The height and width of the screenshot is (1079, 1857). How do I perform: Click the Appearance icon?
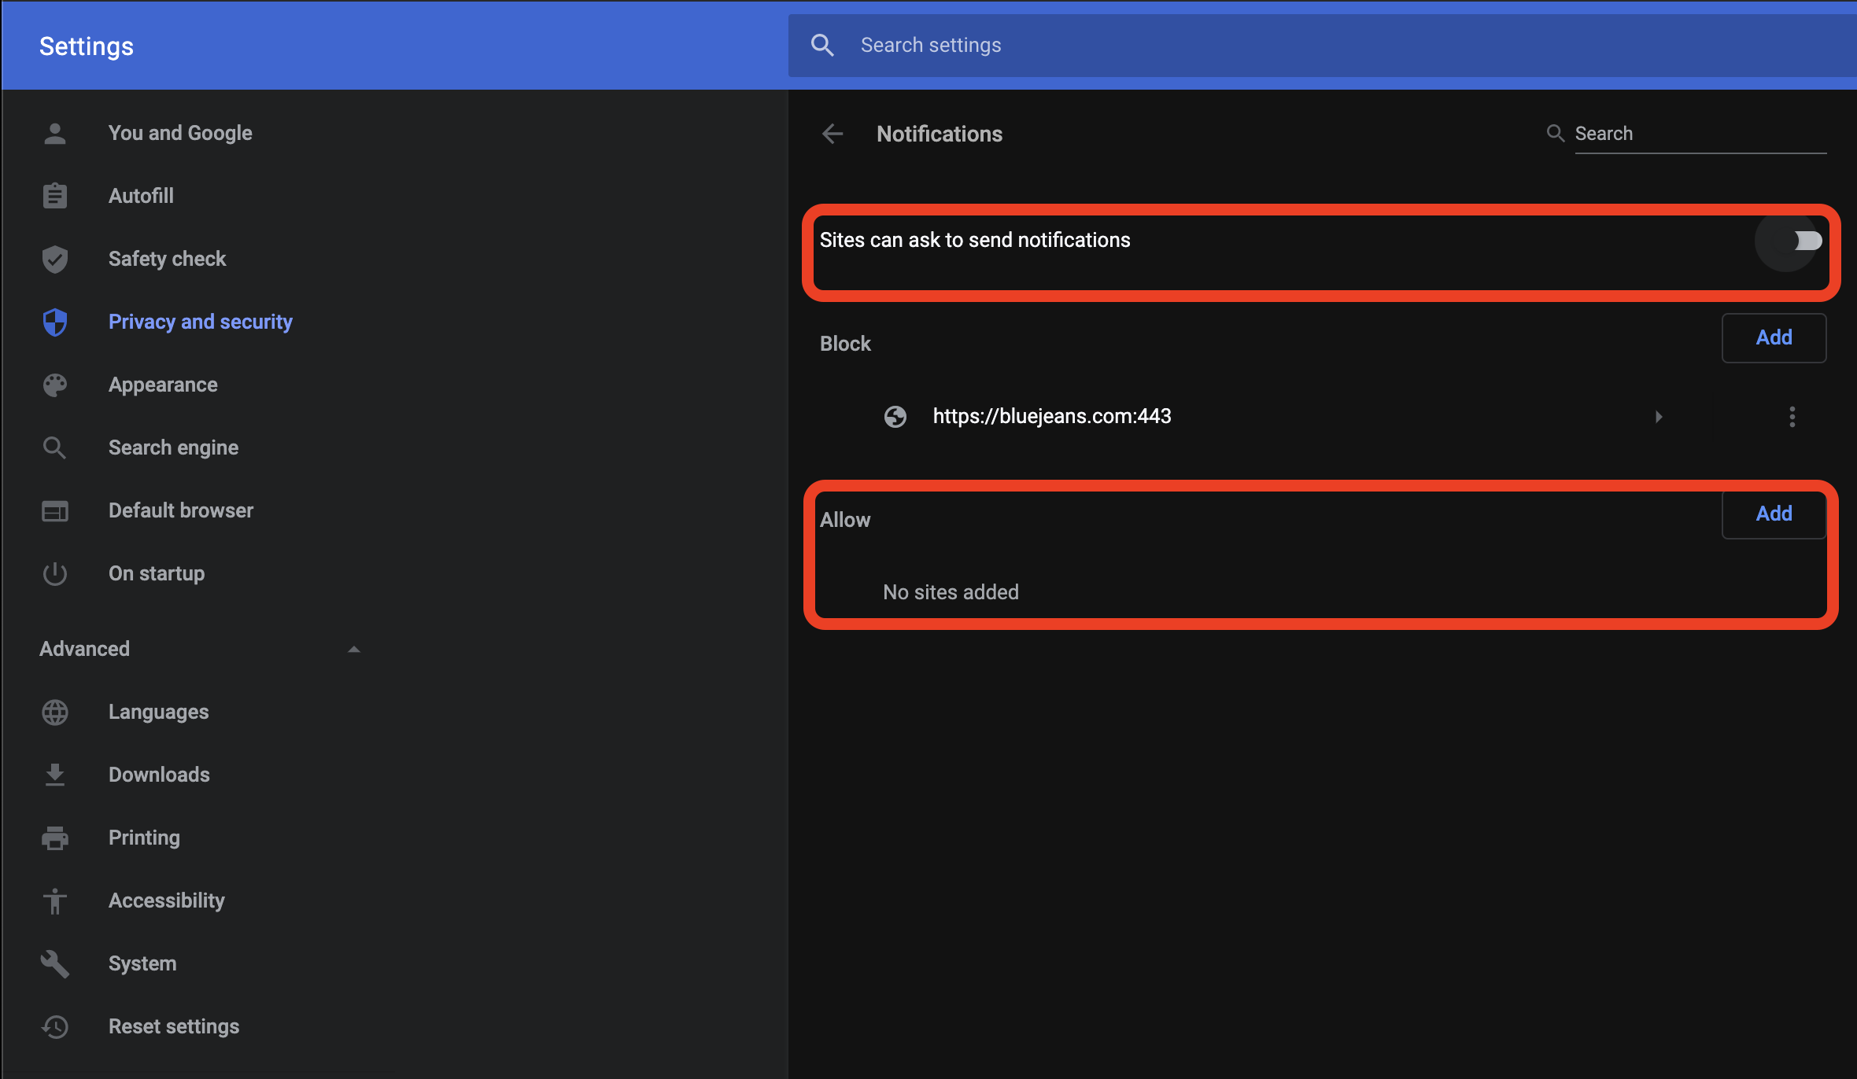pos(55,384)
